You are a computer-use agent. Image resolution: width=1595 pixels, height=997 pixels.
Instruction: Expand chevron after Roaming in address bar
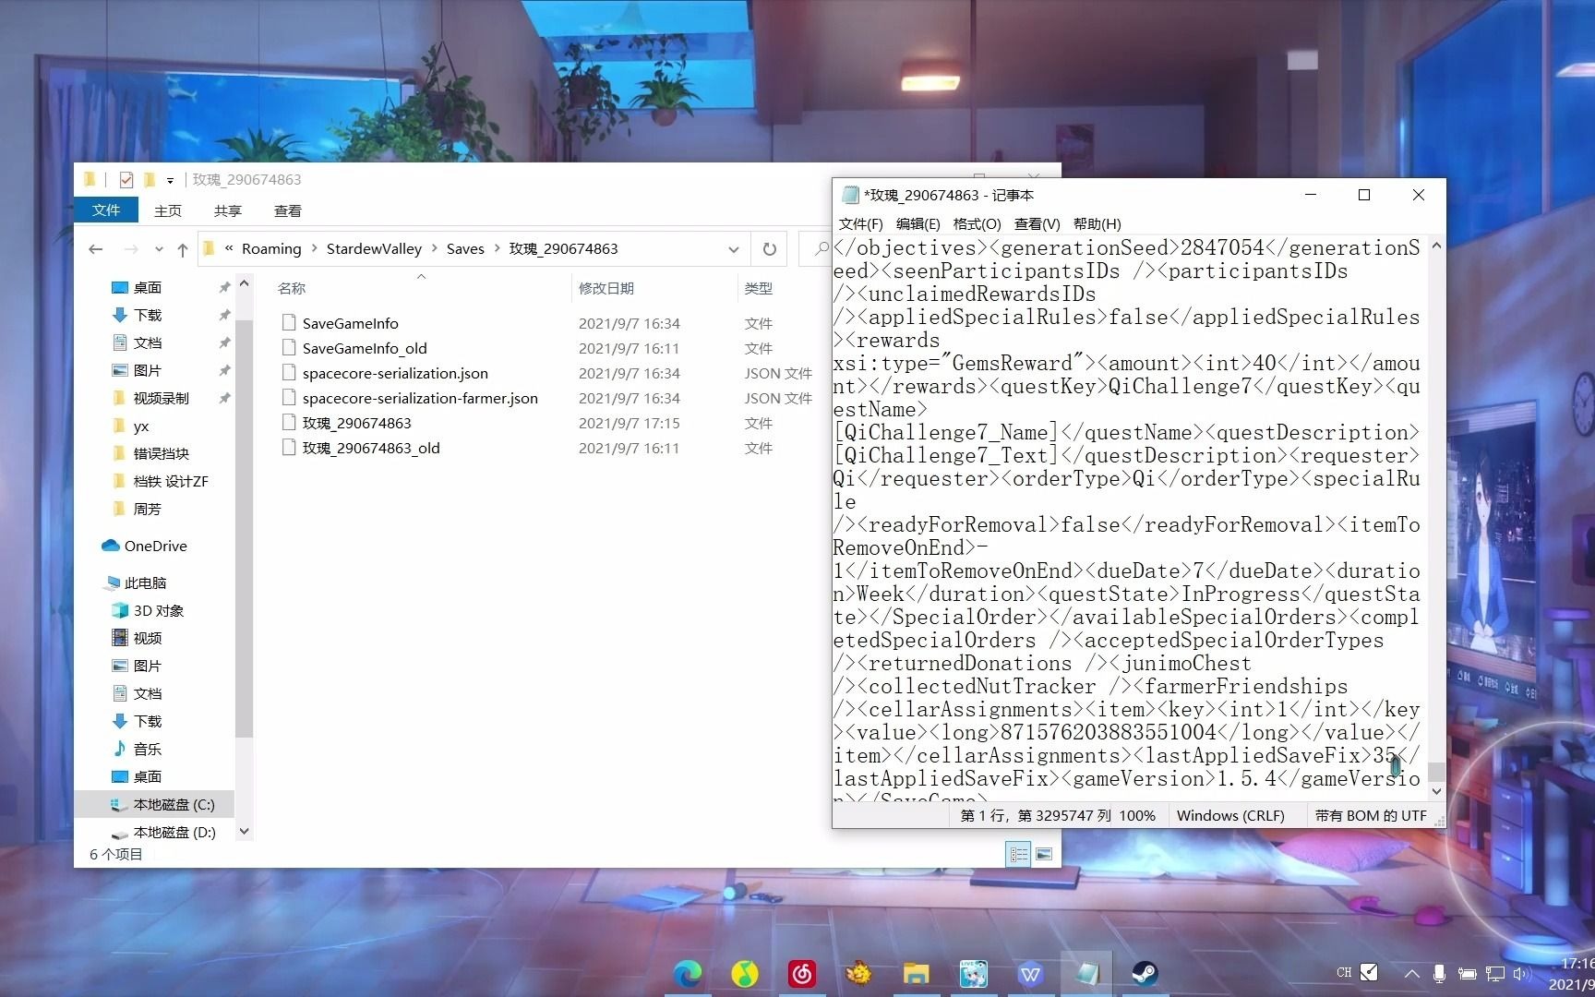(x=314, y=248)
